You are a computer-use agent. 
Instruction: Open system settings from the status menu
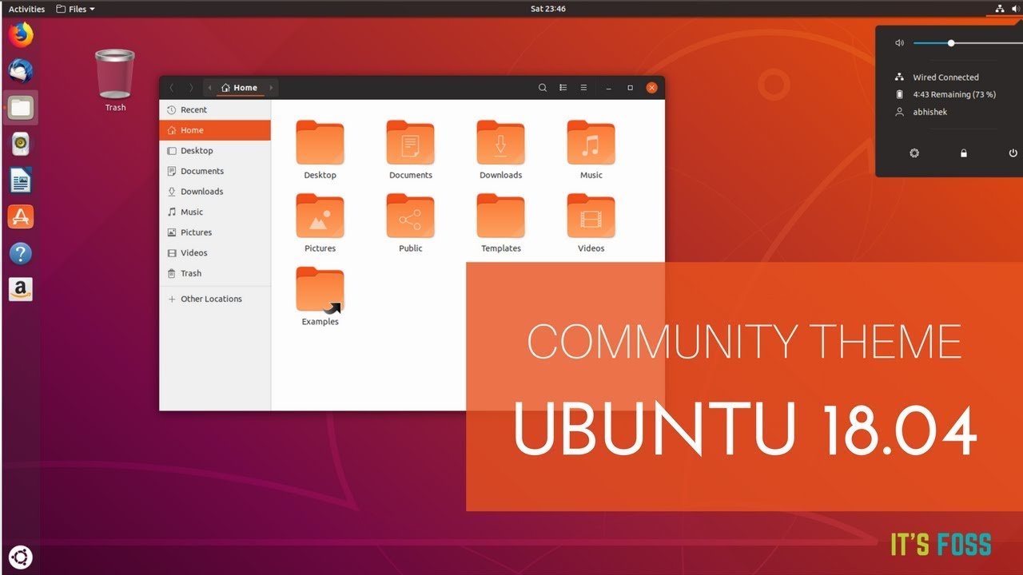click(914, 153)
